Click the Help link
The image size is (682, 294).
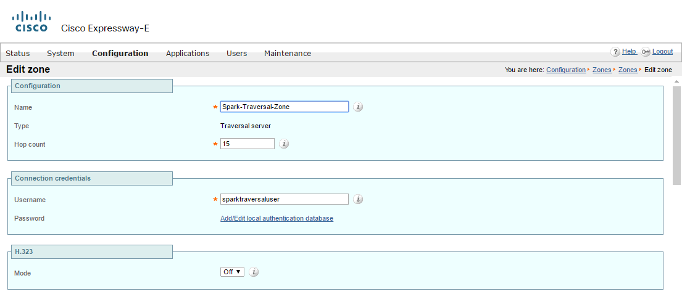629,51
